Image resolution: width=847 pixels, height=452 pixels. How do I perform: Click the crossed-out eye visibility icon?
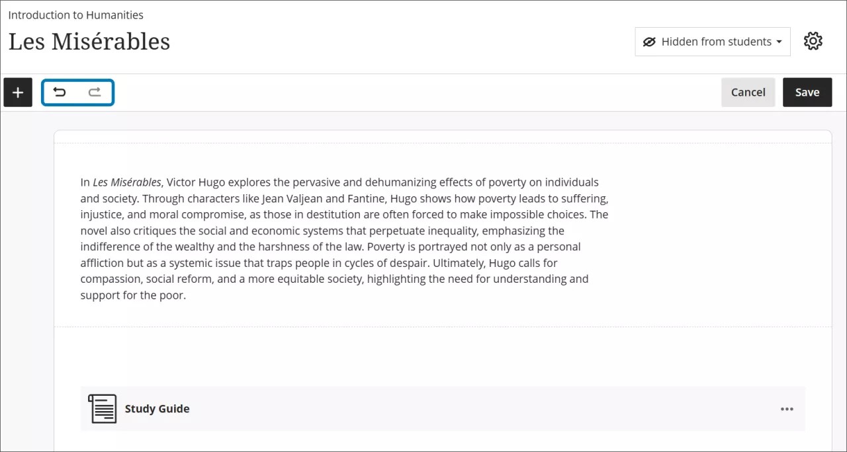point(649,42)
